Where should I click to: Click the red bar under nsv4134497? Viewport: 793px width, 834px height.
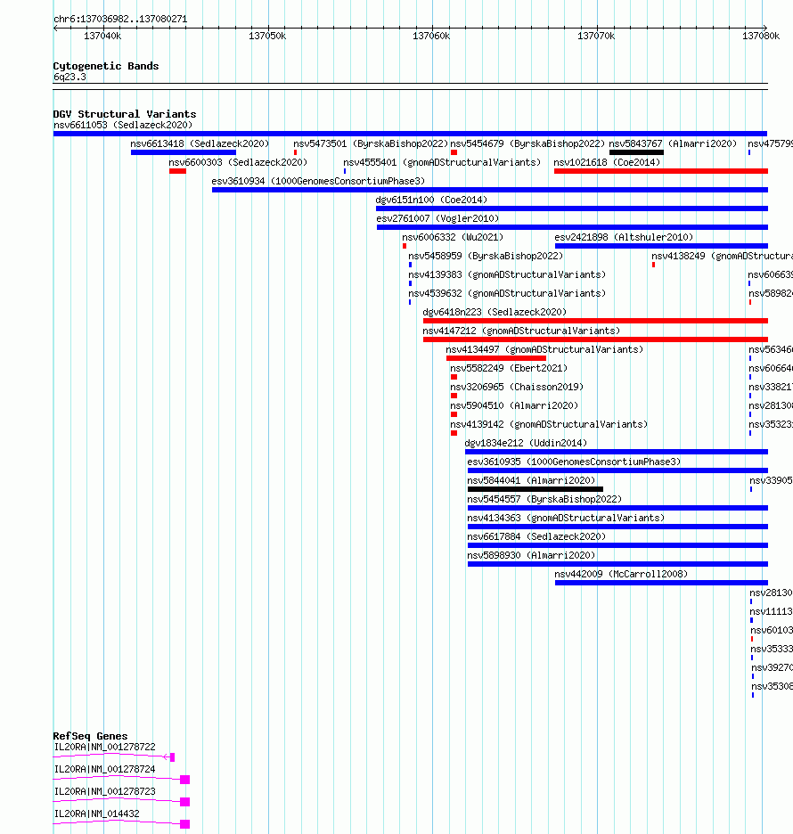(x=496, y=358)
